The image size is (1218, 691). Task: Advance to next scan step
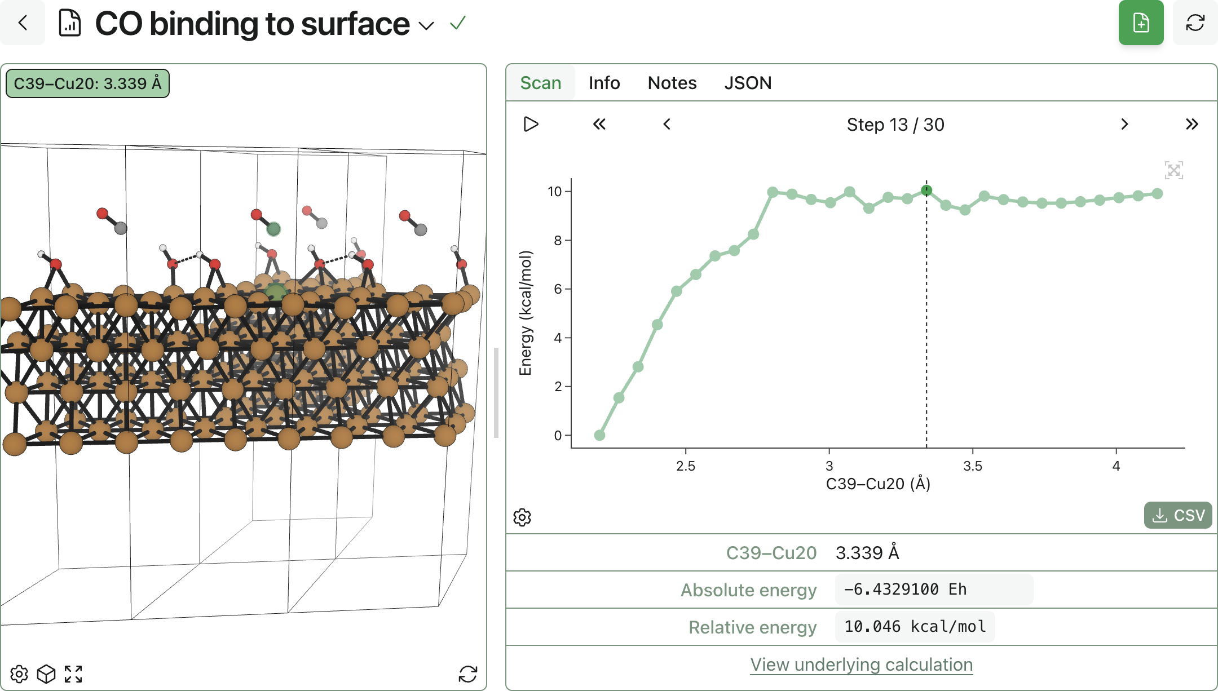click(x=1124, y=124)
